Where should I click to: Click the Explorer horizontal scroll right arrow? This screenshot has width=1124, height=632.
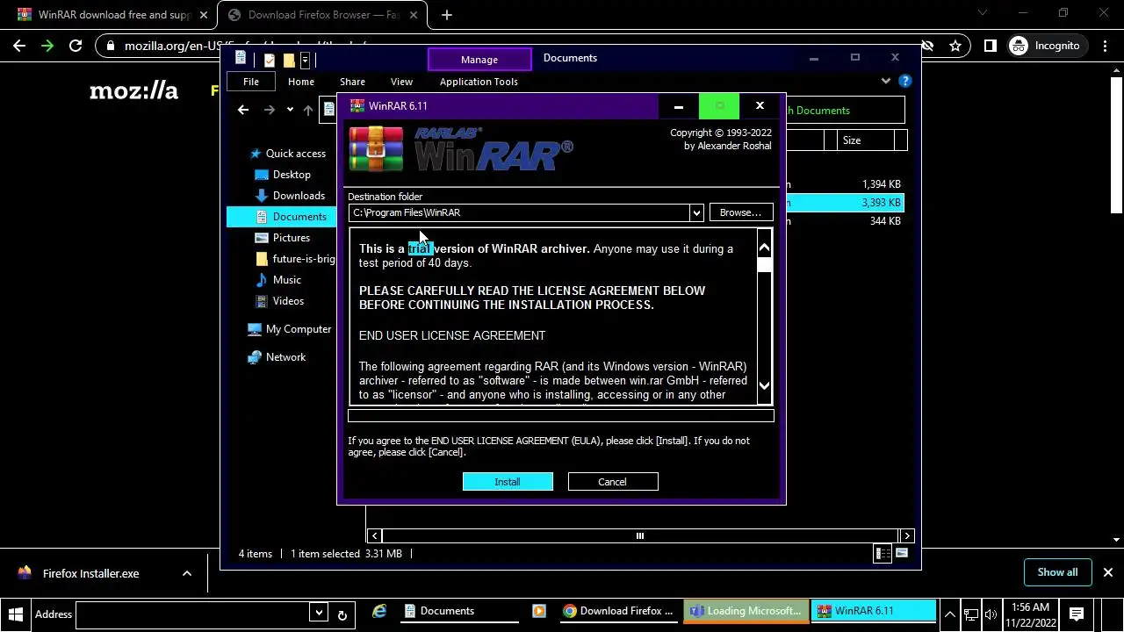point(907,535)
